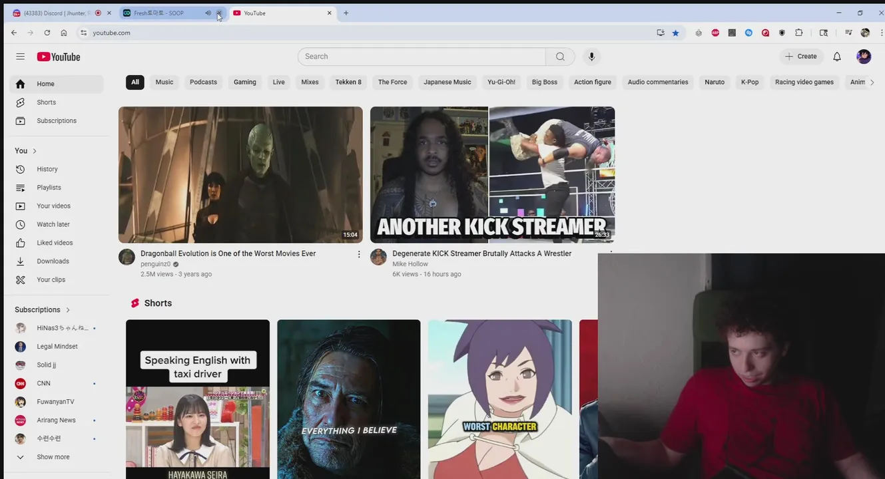Viewport: 885px width, 479px height.
Task: Open Arirang News channel subscription
Action: point(57,420)
